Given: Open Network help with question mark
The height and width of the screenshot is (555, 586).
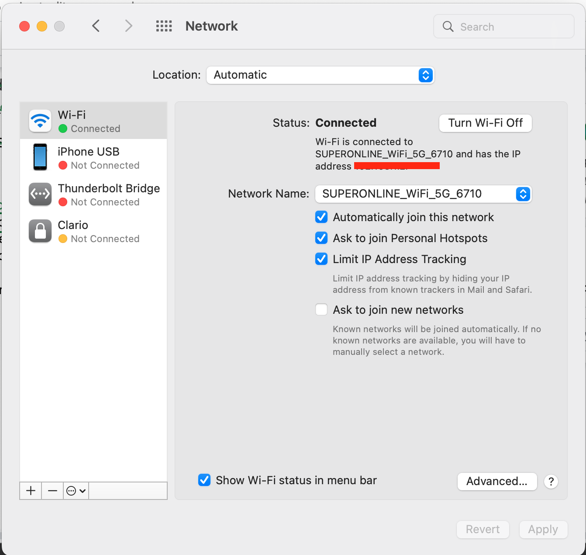Looking at the screenshot, I should (551, 482).
